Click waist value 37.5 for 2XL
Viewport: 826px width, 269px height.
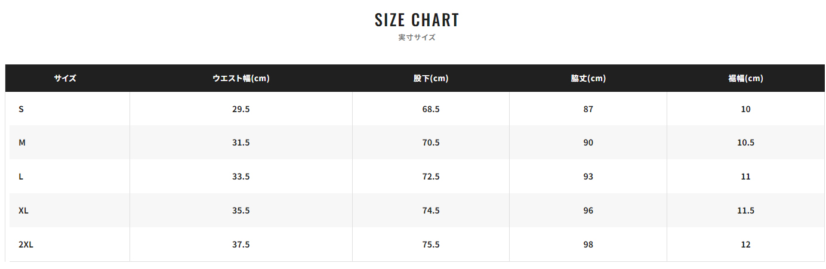(x=241, y=245)
